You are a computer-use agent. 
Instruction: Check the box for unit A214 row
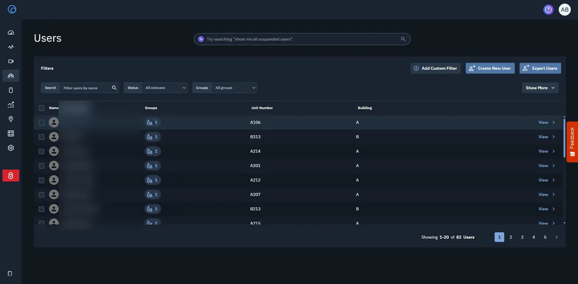tap(42, 151)
